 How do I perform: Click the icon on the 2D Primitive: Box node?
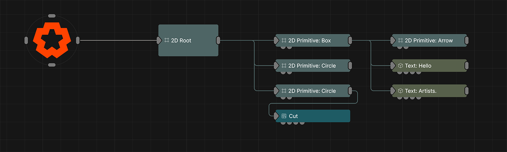click(x=284, y=40)
